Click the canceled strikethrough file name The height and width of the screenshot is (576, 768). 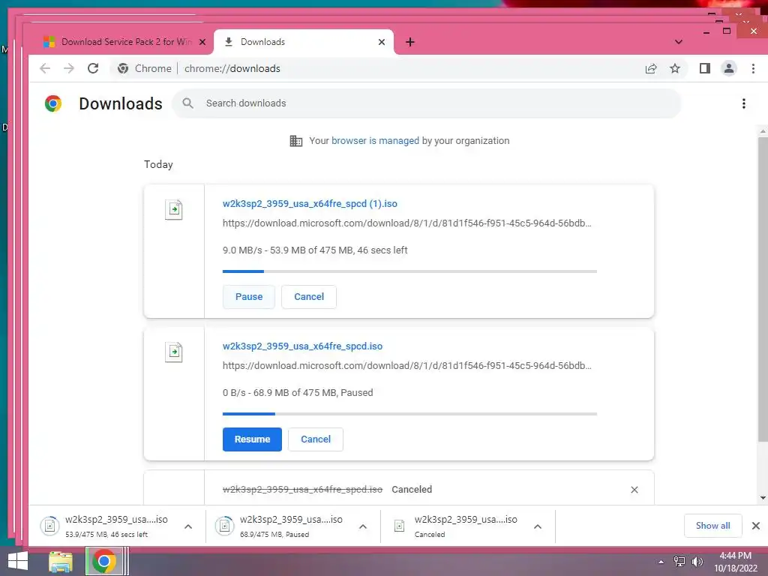(x=303, y=490)
